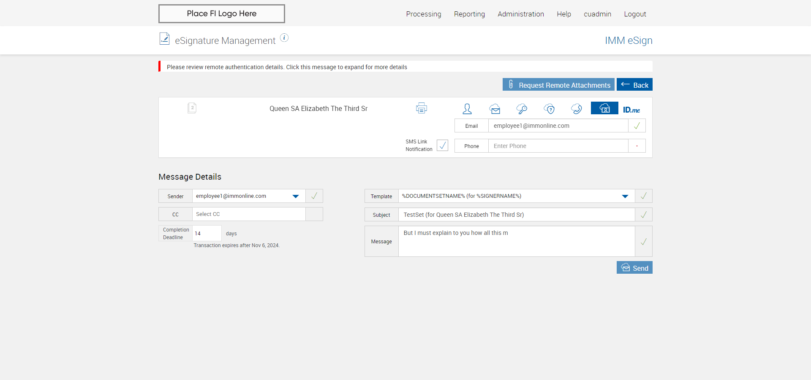Select the person authentication icon
This screenshot has width=811, height=380.
point(467,109)
